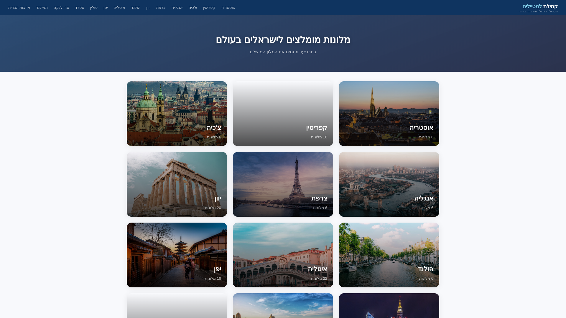Open the ספרד link in the top navigation
566x318 pixels.
(80, 8)
